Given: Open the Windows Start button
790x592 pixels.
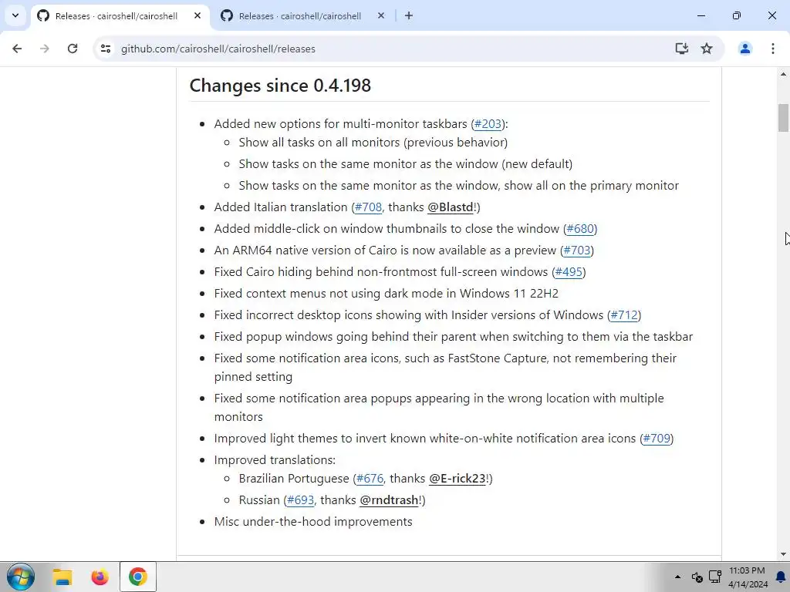Looking at the screenshot, I should 21,577.
